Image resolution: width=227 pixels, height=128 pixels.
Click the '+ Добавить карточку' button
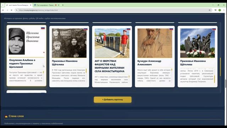[113, 100]
